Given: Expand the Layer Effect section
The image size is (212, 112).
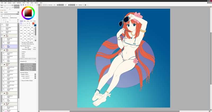Looking at the screenshot, I should pyautogui.click(x=3, y=10).
